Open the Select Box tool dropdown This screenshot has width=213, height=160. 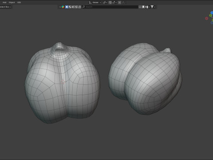pos(5,7)
